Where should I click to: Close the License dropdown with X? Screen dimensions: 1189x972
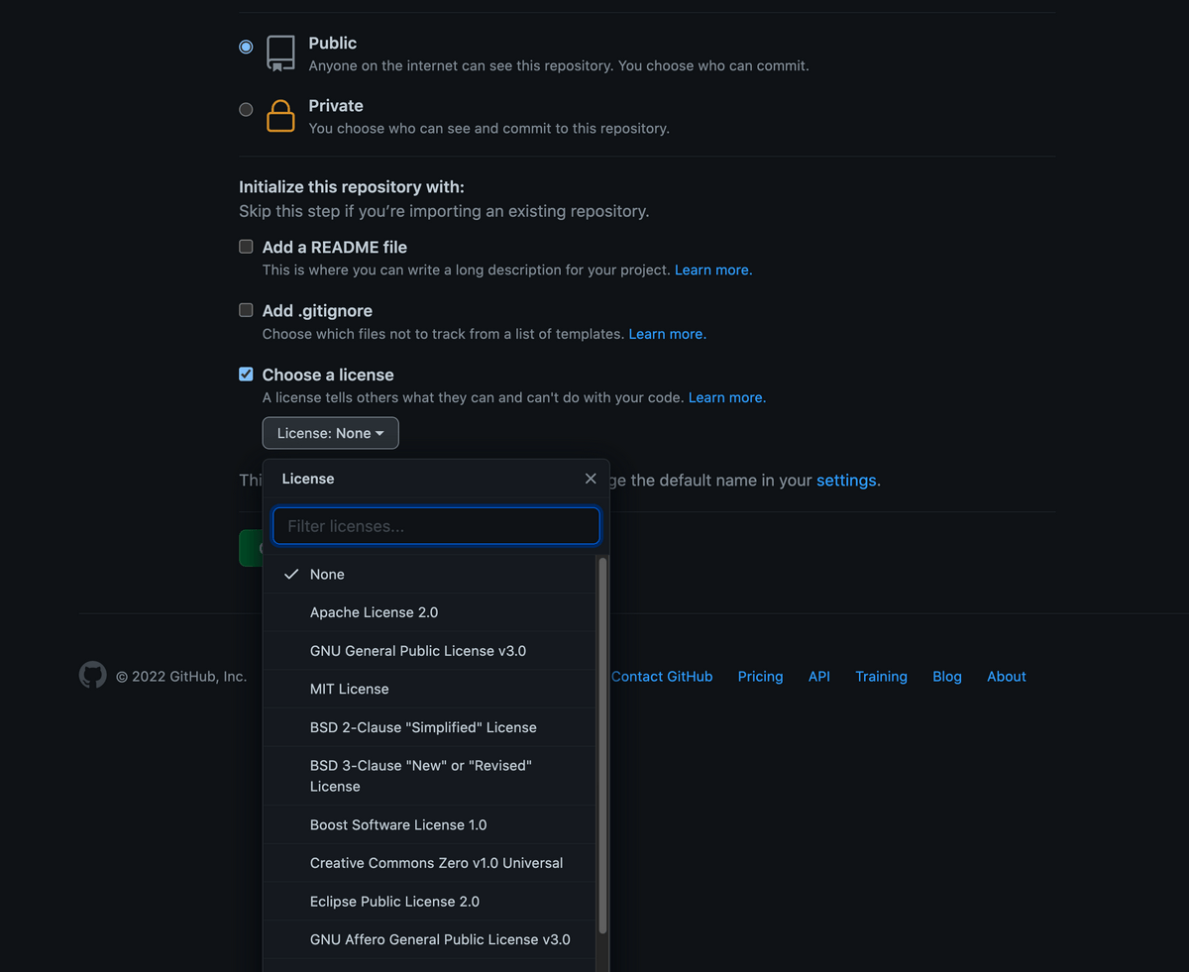click(x=591, y=479)
